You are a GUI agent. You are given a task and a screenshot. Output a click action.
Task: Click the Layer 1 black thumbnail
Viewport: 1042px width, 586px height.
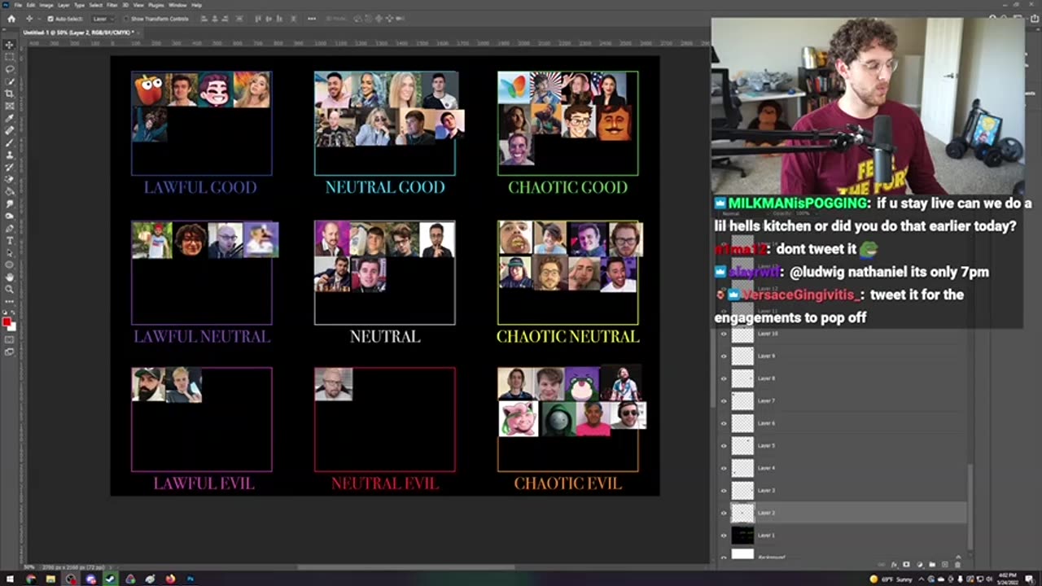(x=742, y=535)
